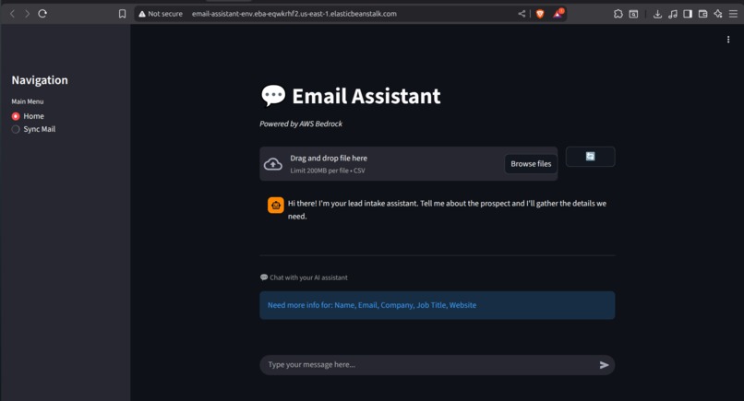This screenshot has height=401, width=744.
Task: Open the extensions puzzle icon
Action: (x=618, y=14)
